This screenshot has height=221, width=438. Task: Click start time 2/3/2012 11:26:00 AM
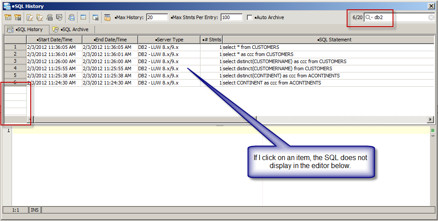[51, 61]
